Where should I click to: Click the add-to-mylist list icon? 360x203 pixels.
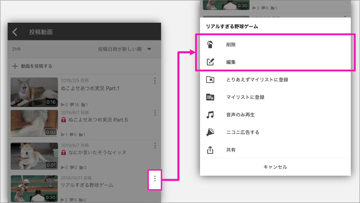[x=210, y=97]
